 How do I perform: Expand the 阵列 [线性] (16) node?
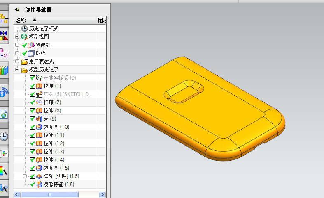pos(25,176)
